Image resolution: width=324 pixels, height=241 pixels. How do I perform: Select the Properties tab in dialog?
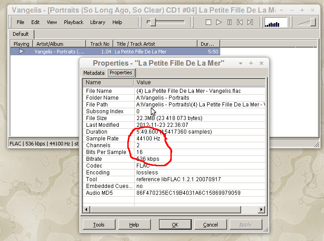coord(121,72)
